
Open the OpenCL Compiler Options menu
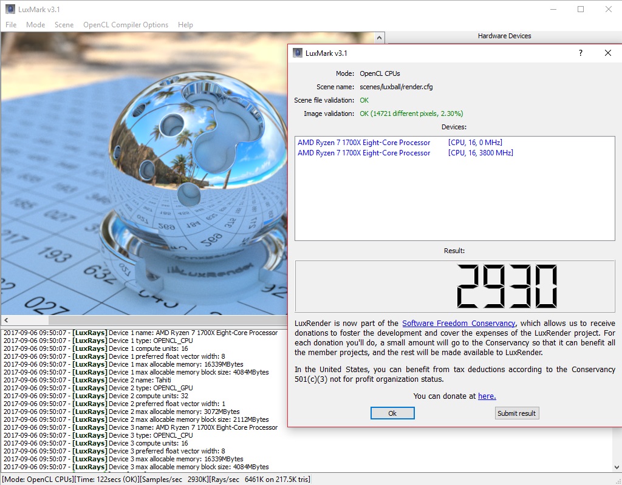tap(126, 25)
